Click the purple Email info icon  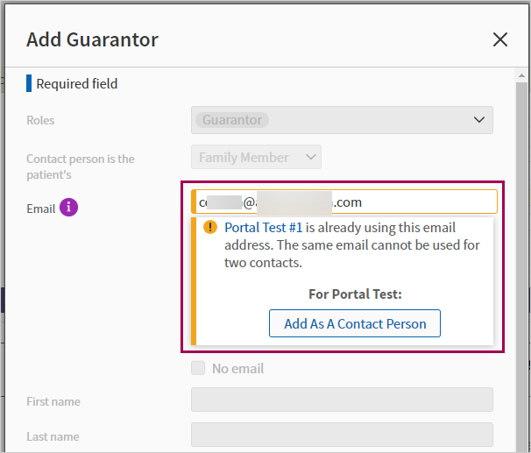[69, 208]
